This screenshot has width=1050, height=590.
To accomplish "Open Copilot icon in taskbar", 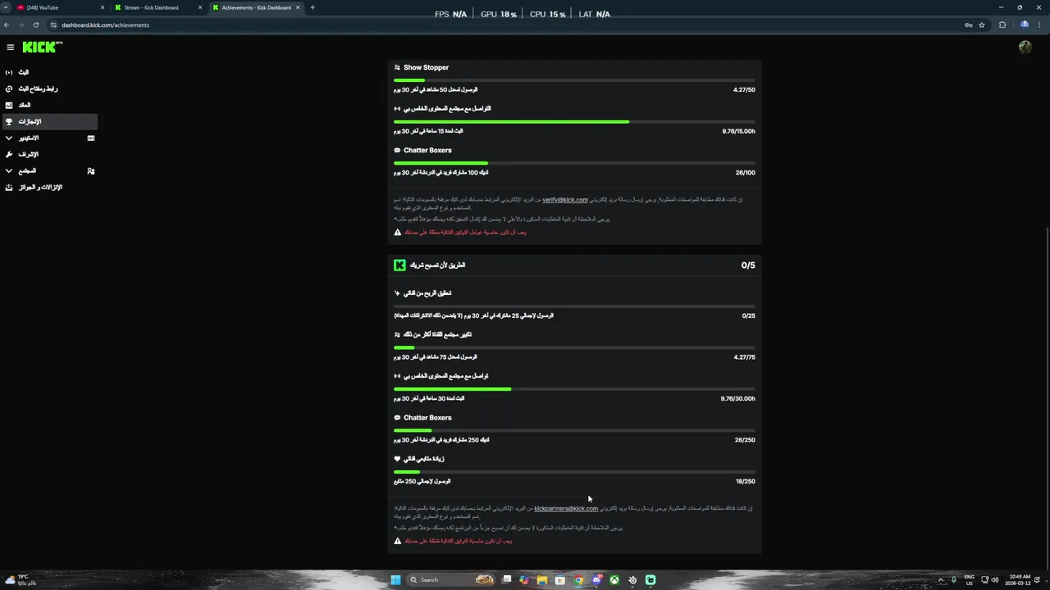I will [524, 579].
